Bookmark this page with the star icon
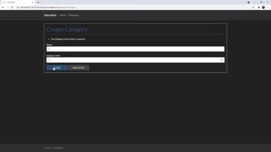The width and height of the screenshot is (271, 152). pos(253,8)
